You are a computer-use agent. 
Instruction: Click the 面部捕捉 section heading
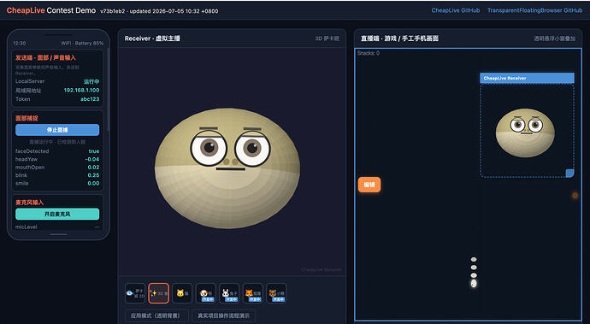click(27, 118)
